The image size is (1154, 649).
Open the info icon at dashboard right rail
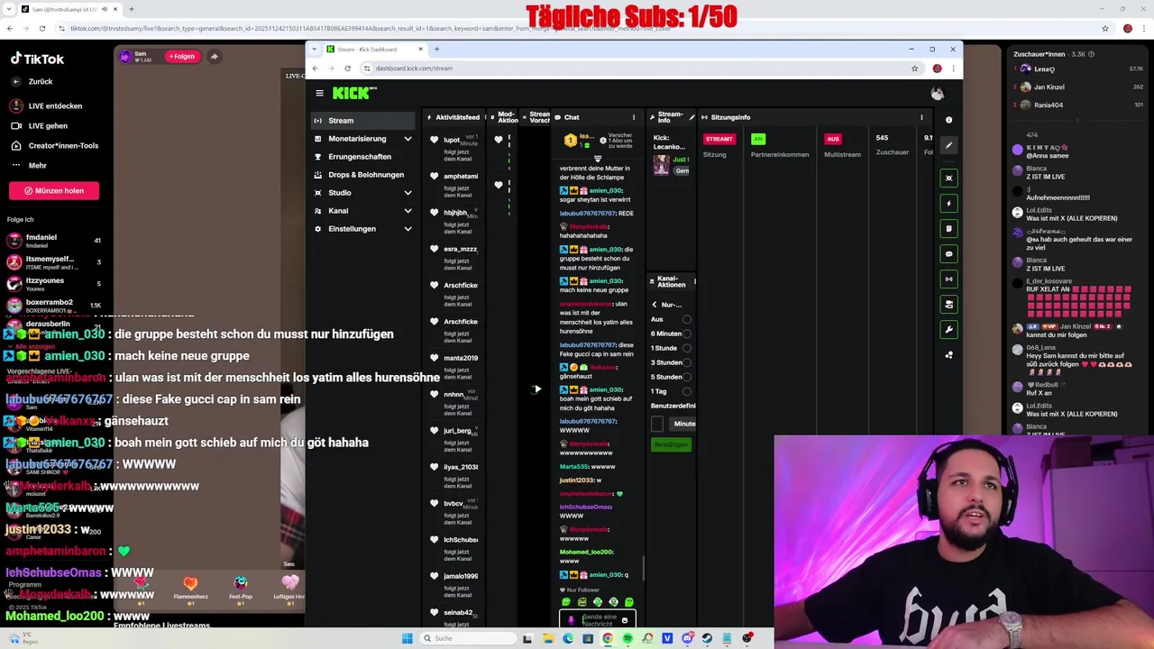click(x=948, y=120)
